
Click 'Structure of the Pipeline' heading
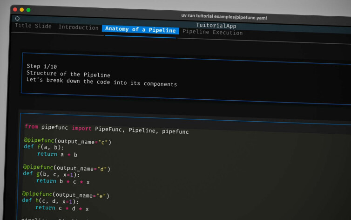pos(68,74)
